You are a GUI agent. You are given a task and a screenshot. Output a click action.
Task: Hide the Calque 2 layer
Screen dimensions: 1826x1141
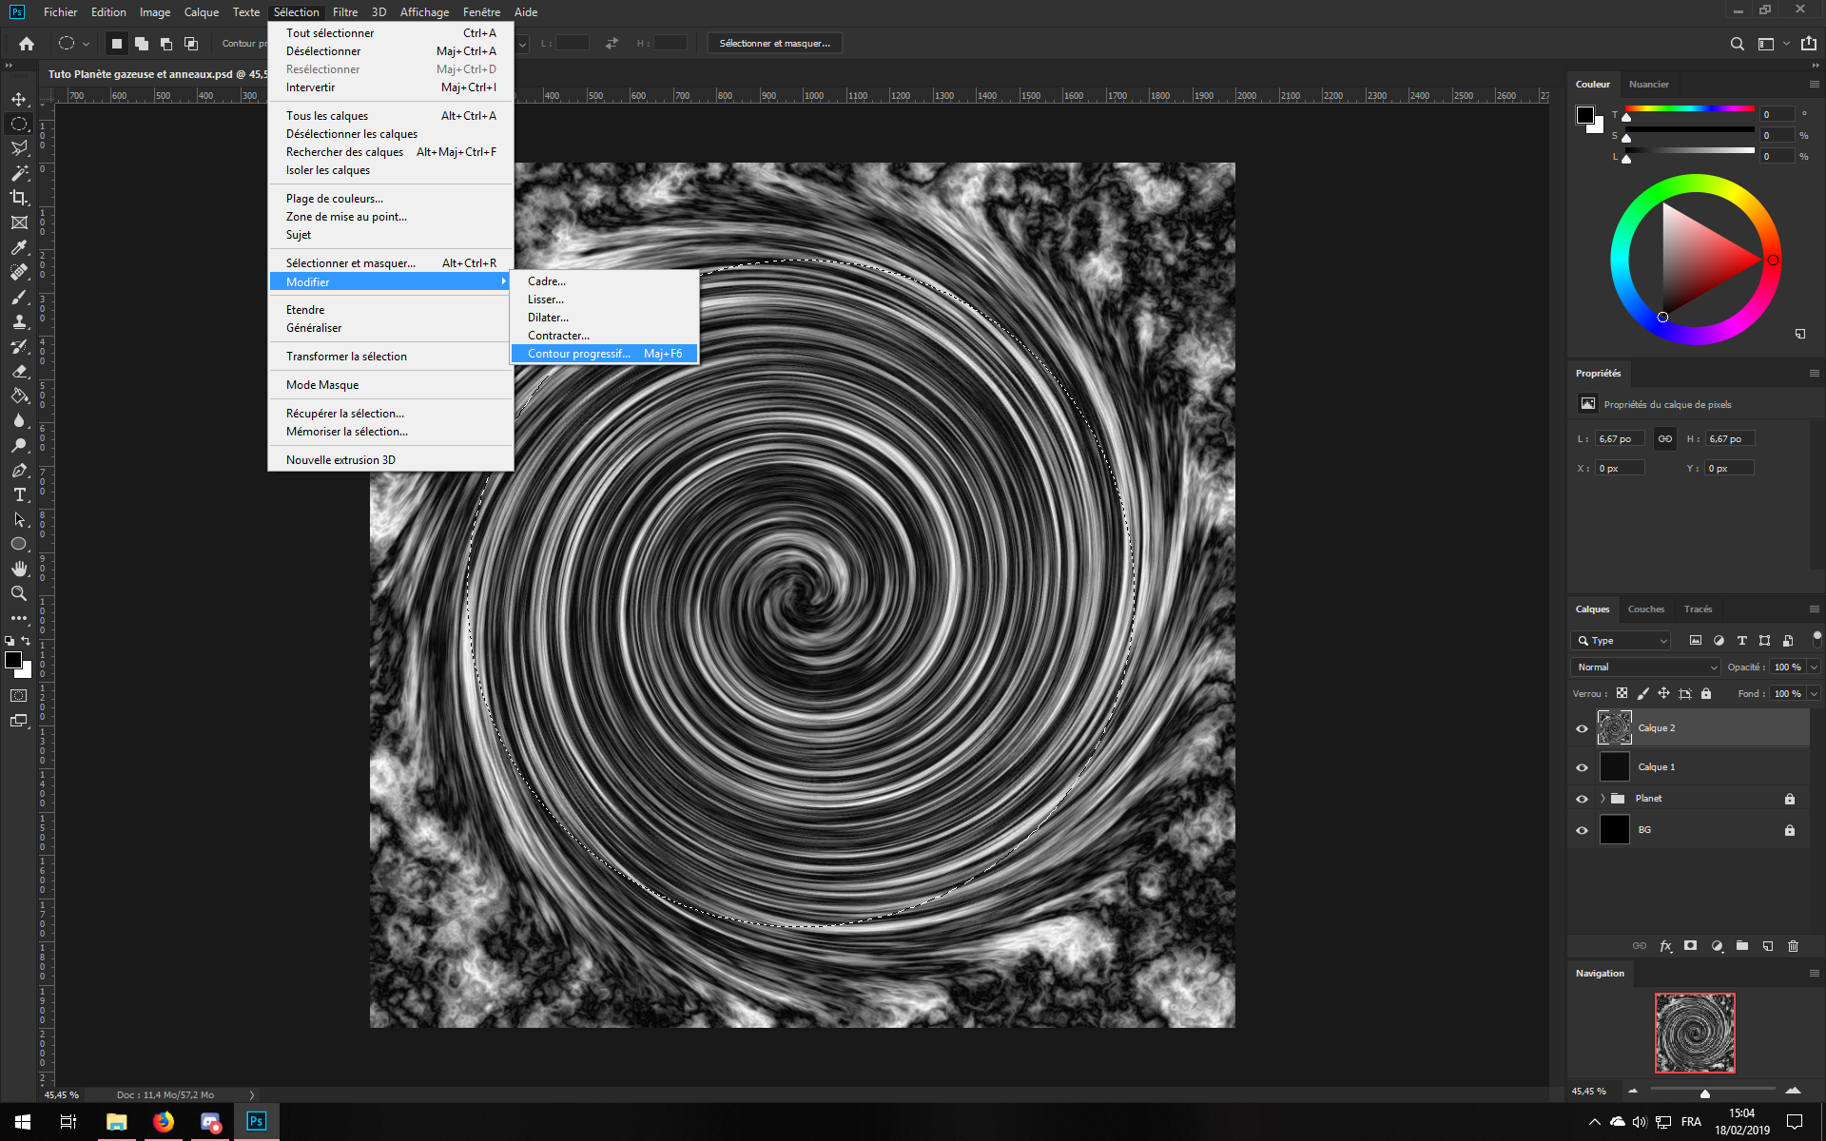point(1582,728)
